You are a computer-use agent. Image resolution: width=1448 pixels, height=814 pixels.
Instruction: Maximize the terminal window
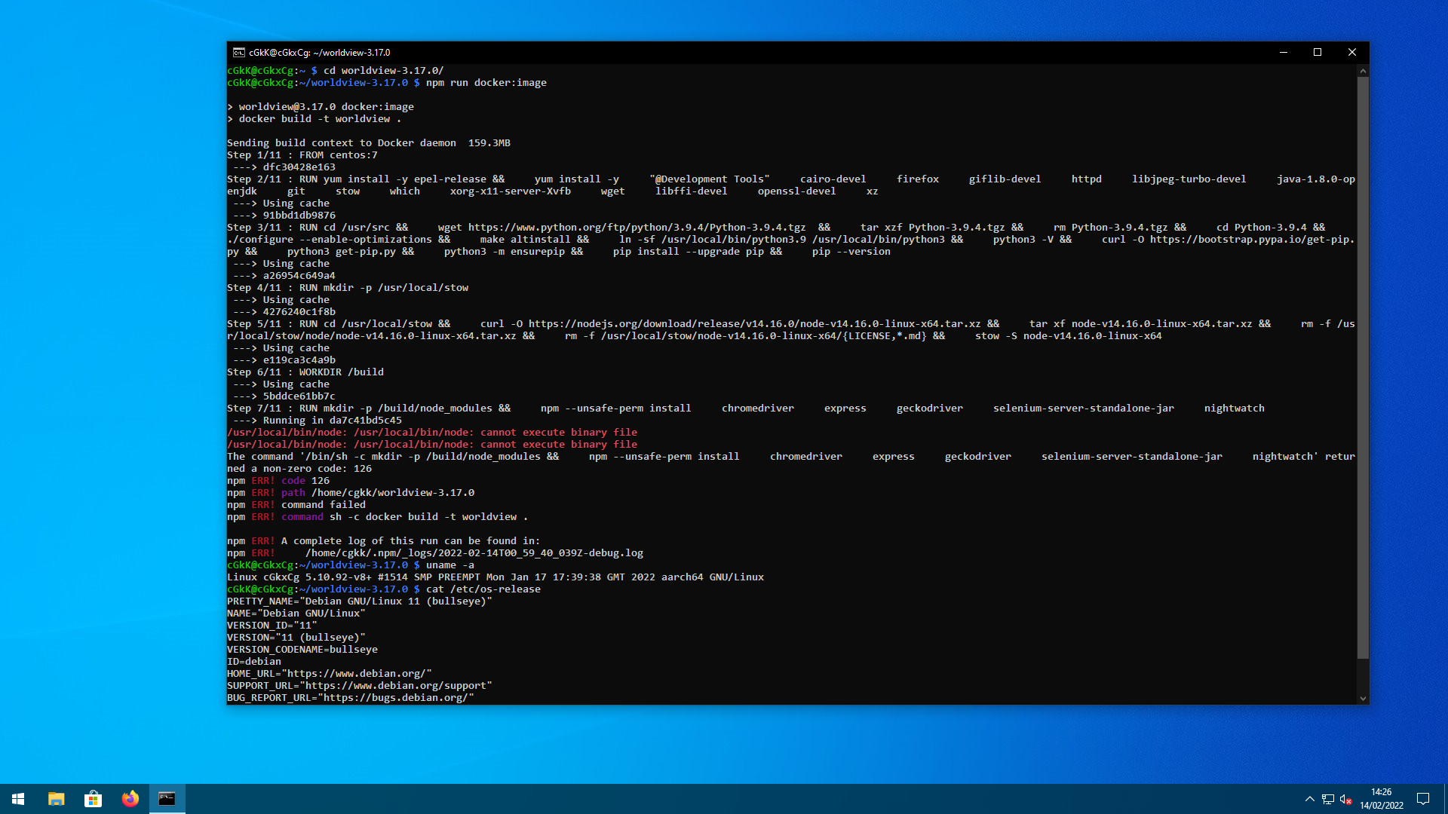pyautogui.click(x=1318, y=53)
